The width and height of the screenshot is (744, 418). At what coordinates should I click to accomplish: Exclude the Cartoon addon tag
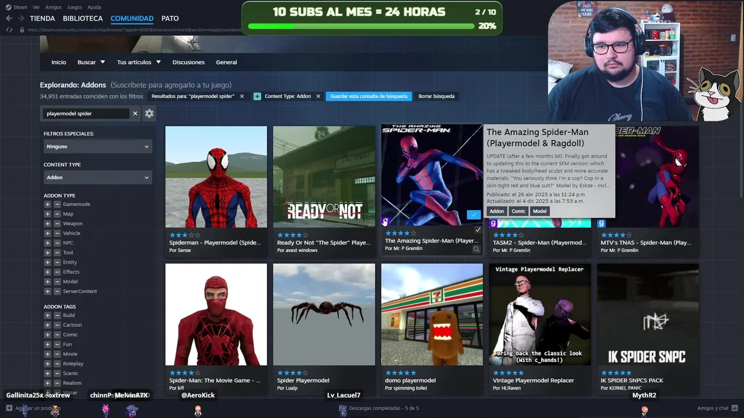[57, 325]
